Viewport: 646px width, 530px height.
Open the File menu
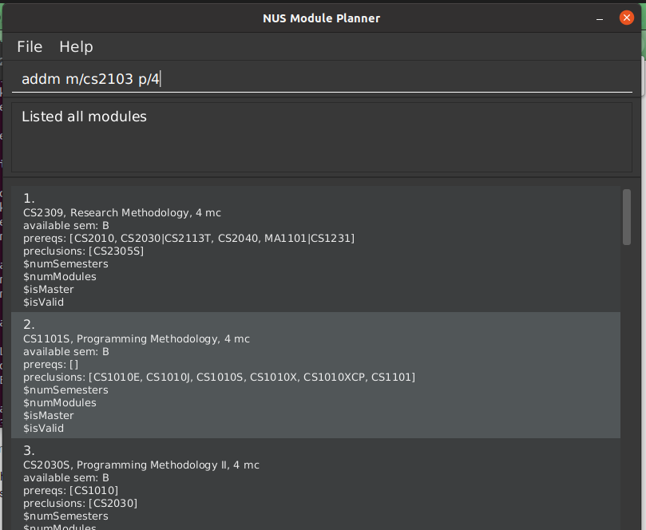30,46
